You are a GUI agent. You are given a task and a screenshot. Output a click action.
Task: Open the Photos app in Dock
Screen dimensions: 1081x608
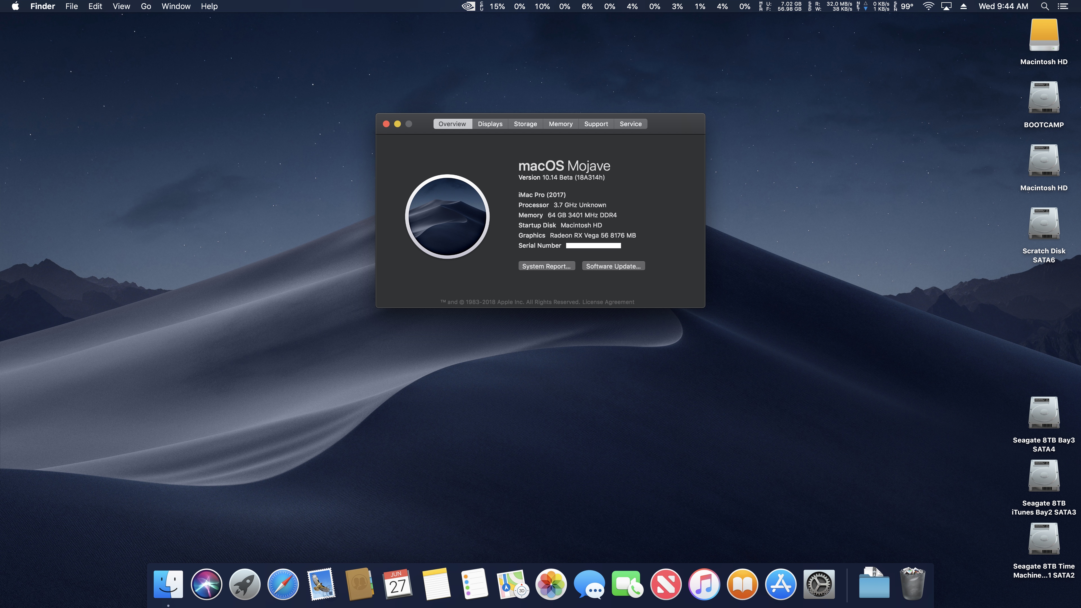[x=551, y=584]
